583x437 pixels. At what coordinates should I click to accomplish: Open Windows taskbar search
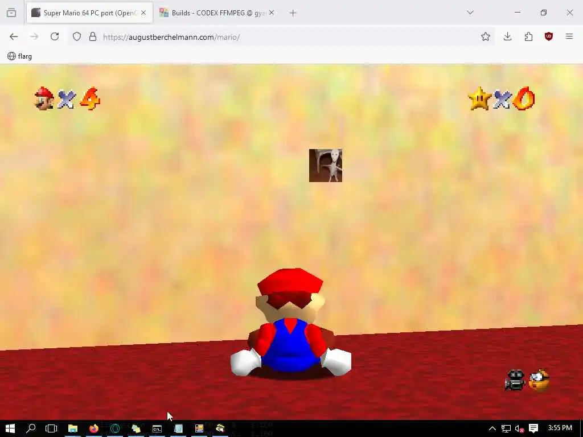tap(31, 428)
